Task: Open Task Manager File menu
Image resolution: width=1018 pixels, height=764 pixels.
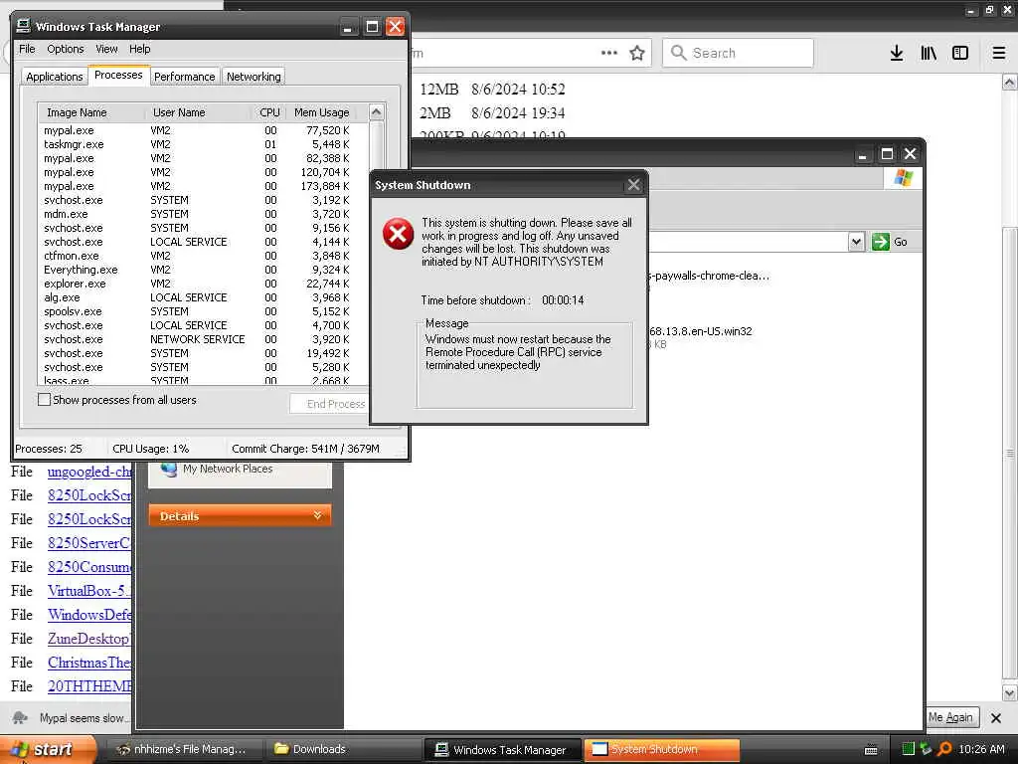Action: (27, 49)
